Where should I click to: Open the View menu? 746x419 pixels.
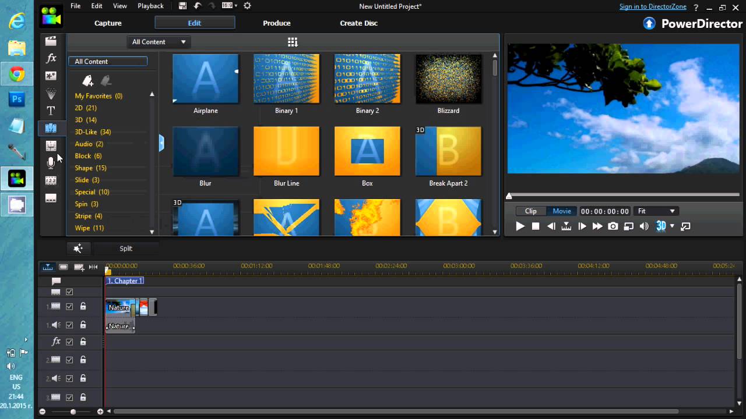point(120,6)
